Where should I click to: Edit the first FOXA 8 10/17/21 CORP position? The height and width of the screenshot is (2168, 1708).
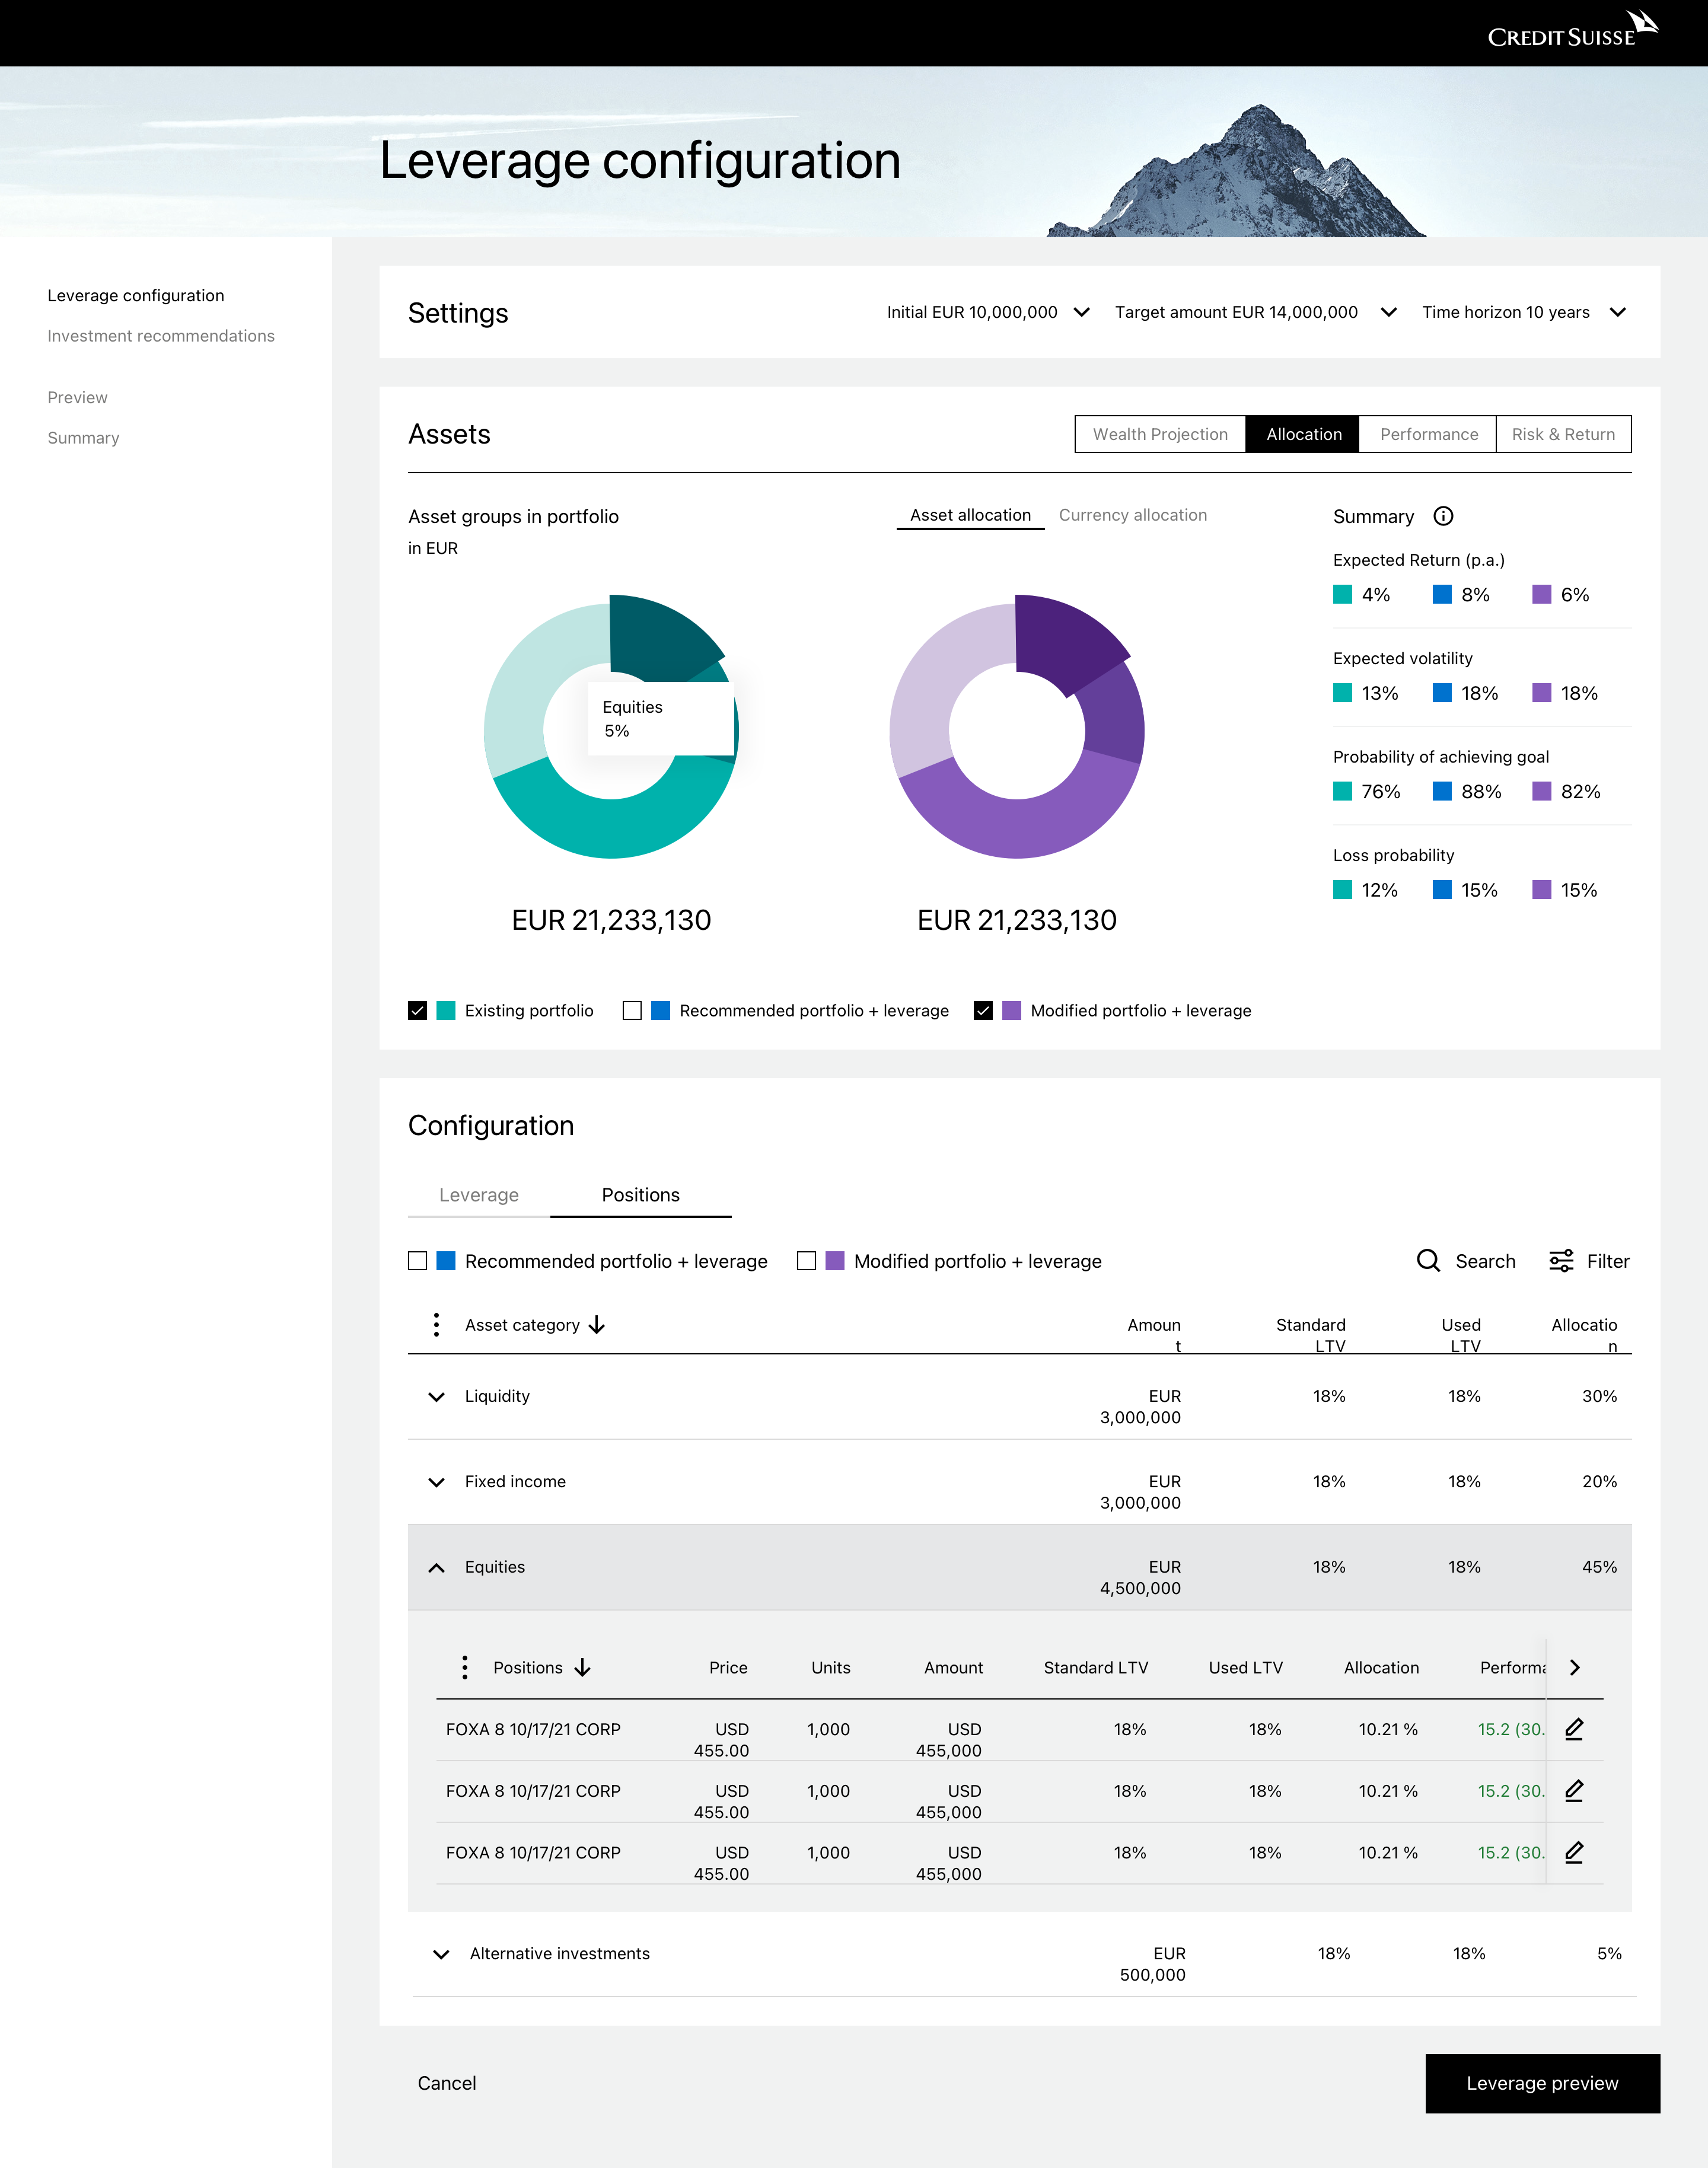(1574, 1729)
